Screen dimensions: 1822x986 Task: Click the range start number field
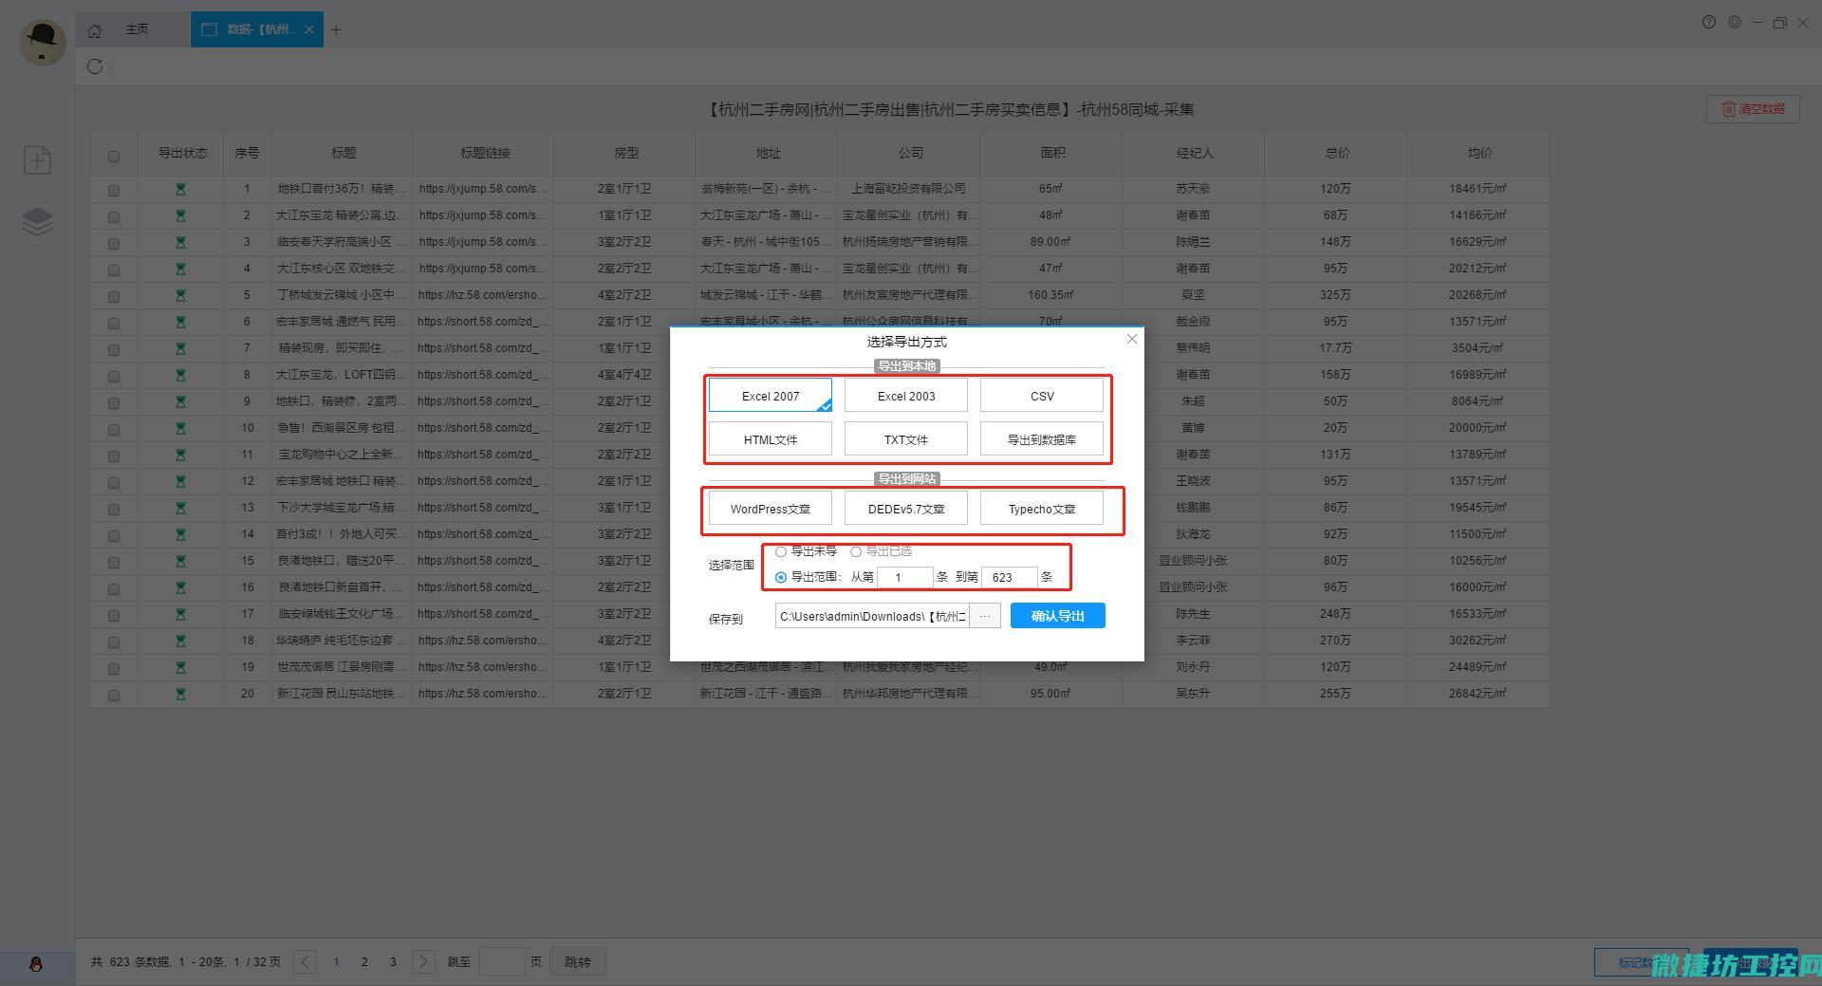coord(905,577)
